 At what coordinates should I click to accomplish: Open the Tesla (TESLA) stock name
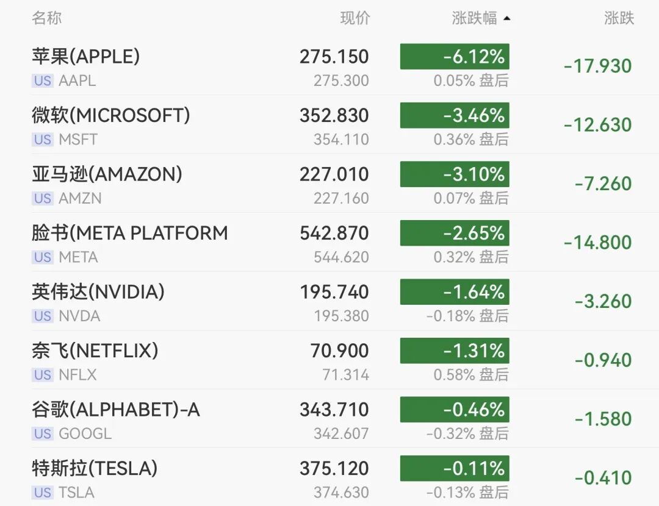(95, 468)
